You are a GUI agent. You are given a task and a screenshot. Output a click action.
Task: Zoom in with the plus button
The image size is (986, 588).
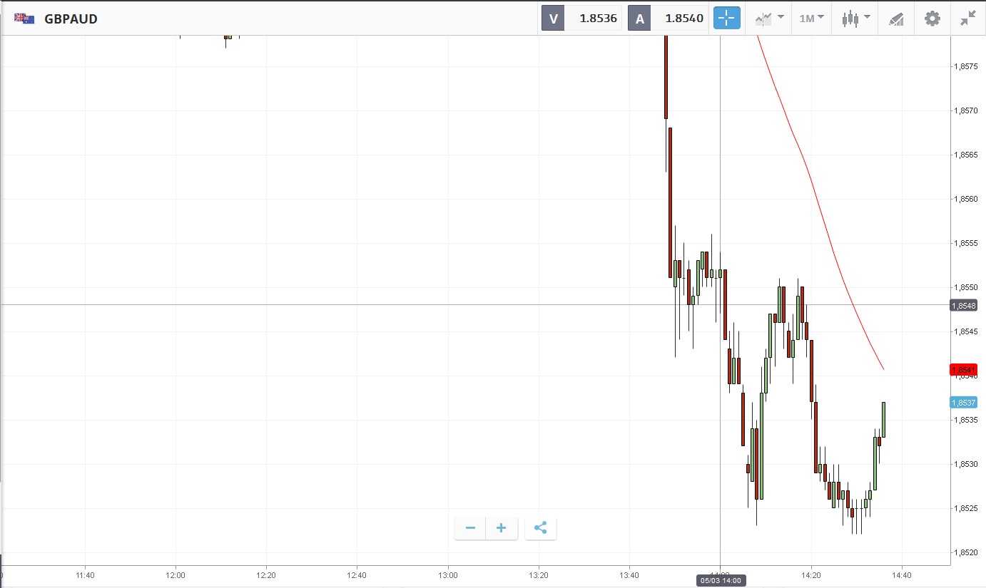click(x=502, y=528)
